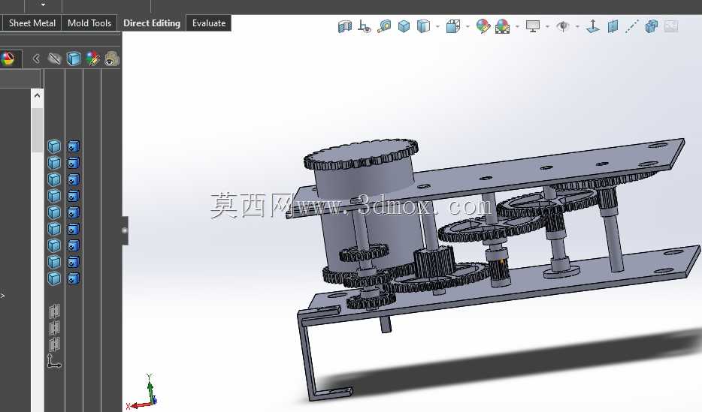Click the dashed axis line icon
The image size is (702, 412).
coord(631,26)
